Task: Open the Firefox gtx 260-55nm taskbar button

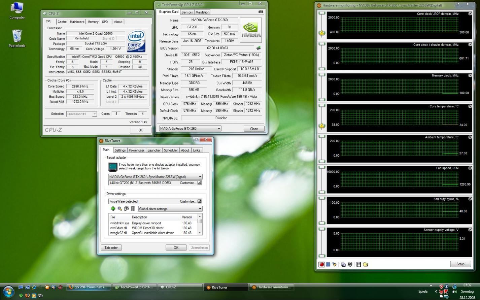Action: [89, 287]
